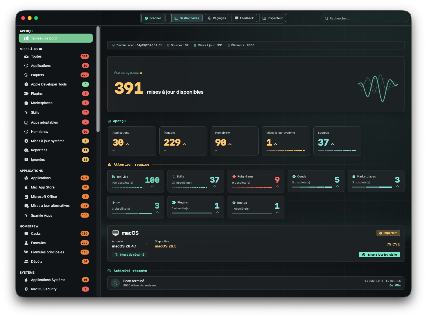Screen dimensions: 427x318
Task: Open Réglages from the toolbar
Action: click(217, 18)
